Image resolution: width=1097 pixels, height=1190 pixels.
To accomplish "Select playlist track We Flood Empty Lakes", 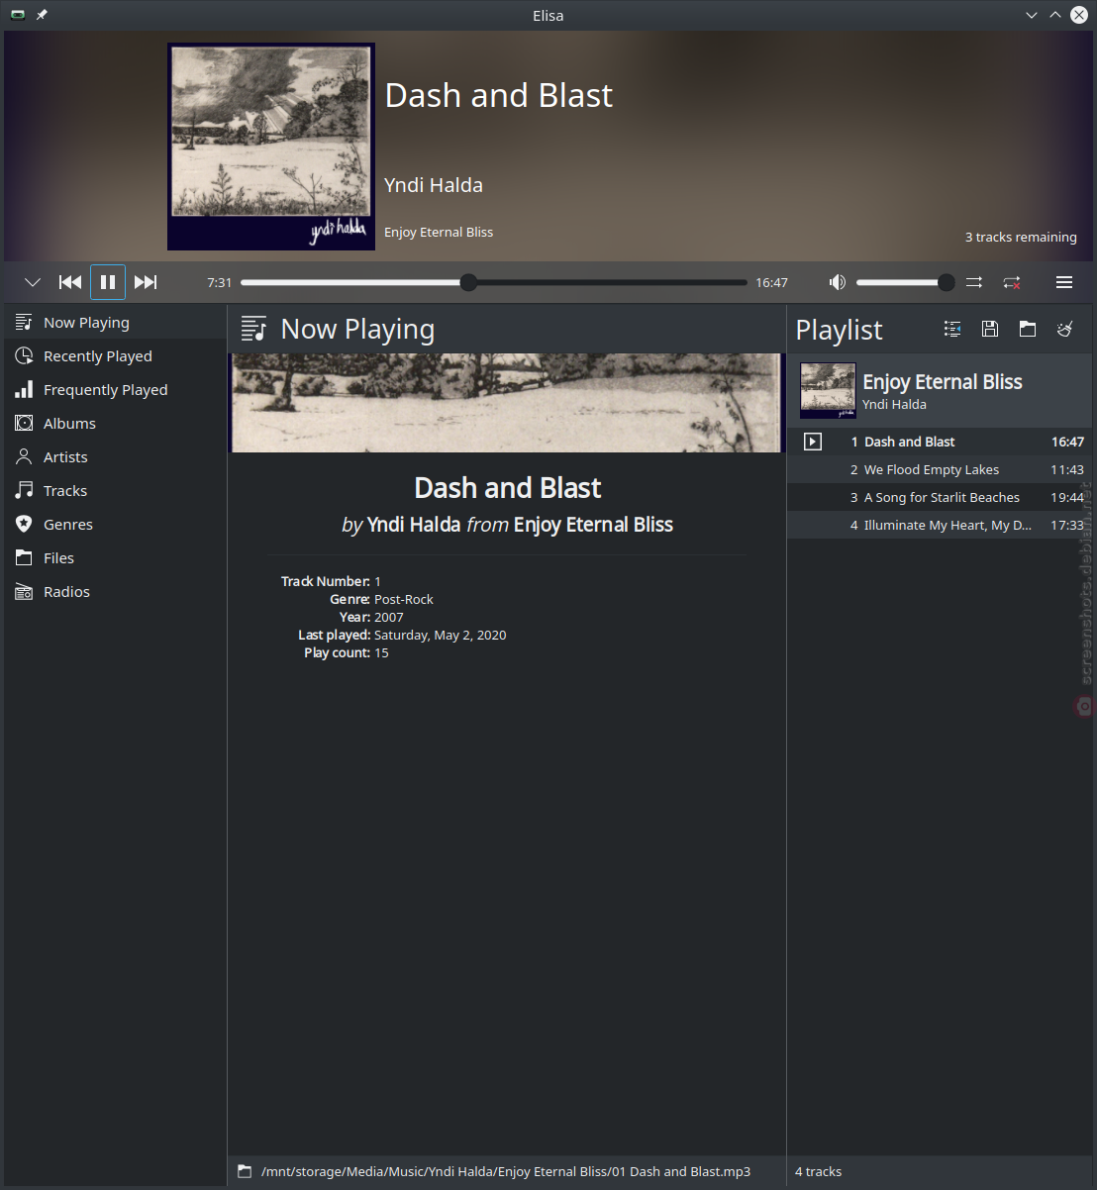I will tap(940, 470).
